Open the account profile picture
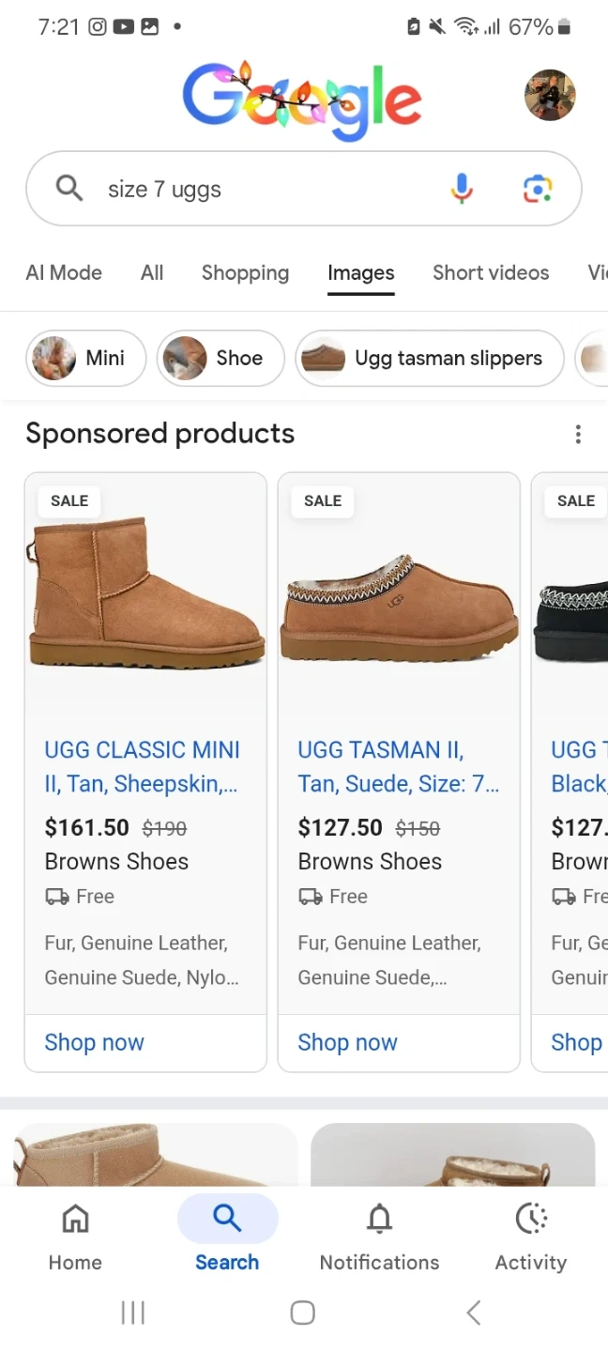This screenshot has height=1352, width=608. pos(549,95)
